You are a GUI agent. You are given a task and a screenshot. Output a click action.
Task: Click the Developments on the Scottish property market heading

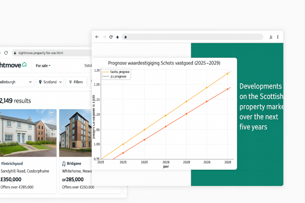261,107
